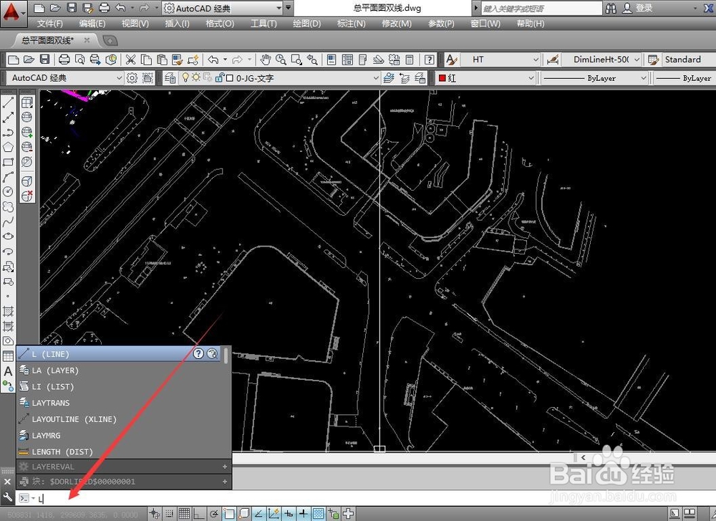The width and height of the screenshot is (716, 521).
Task: Open the ByLayer linetype dropdown
Action: tap(643, 78)
